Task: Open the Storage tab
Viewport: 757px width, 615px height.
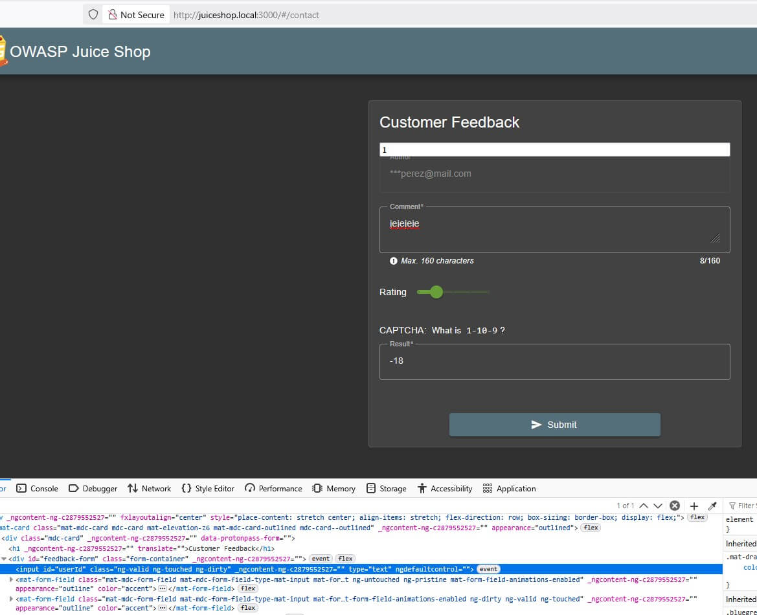Action: (386, 489)
